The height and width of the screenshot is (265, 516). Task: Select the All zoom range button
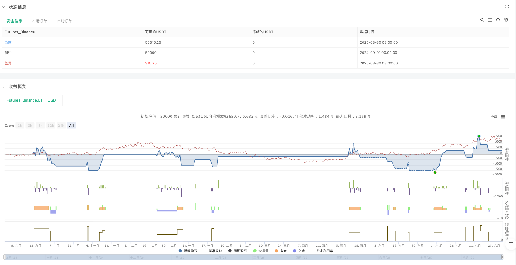point(71,126)
